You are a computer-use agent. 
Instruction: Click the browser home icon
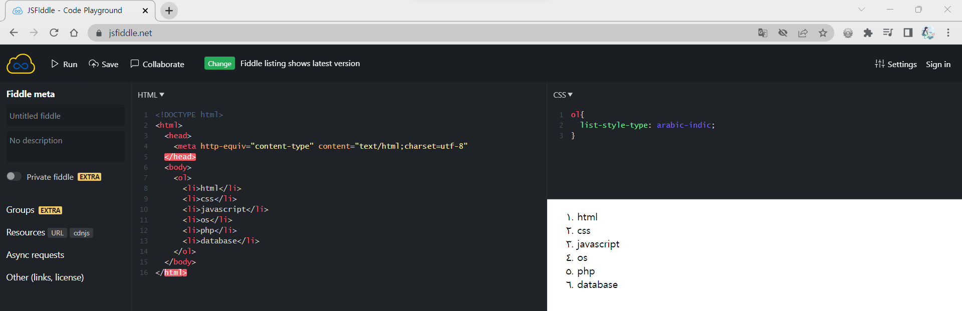pos(74,33)
